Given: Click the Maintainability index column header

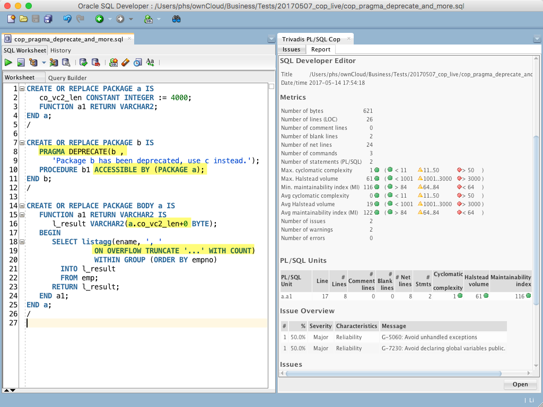Looking at the screenshot, I should point(511,281).
